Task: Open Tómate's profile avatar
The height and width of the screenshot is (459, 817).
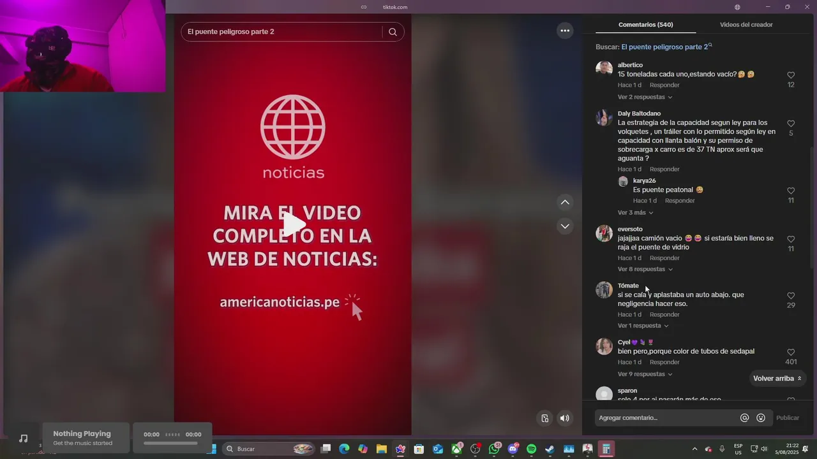Action: (604, 289)
